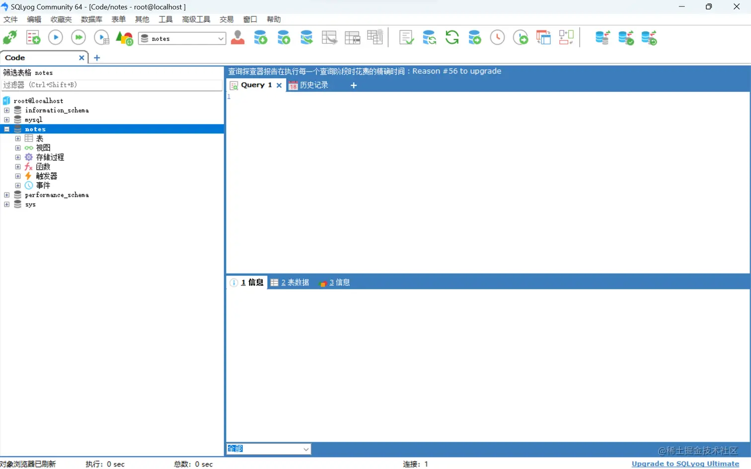Open the 高级工具 menu

coord(196,19)
